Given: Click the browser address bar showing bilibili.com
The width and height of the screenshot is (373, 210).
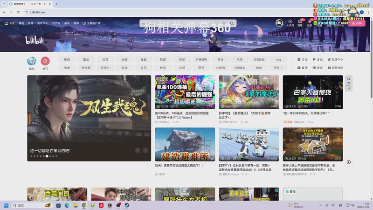Looking at the screenshot, I should (x=166, y=12).
